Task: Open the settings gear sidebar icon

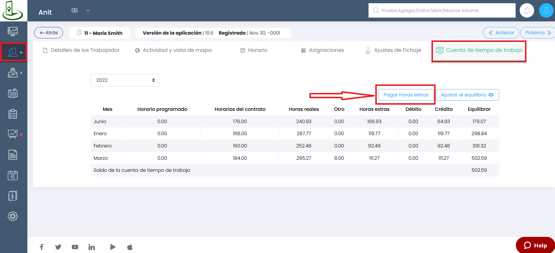Action: [x=13, y=216]
